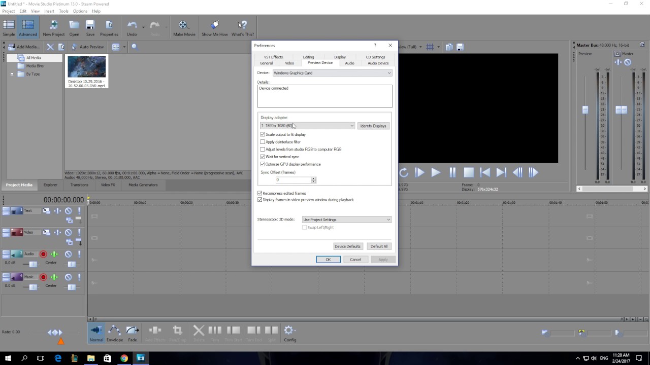The image size is (650, 365).
Task: Mute the Video track
Action: (68, 233)
